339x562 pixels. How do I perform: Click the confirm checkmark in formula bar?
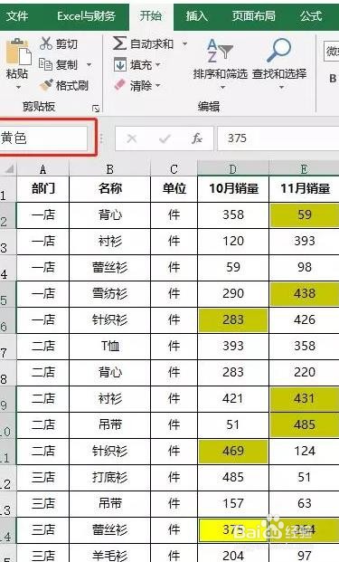(165, 138)
